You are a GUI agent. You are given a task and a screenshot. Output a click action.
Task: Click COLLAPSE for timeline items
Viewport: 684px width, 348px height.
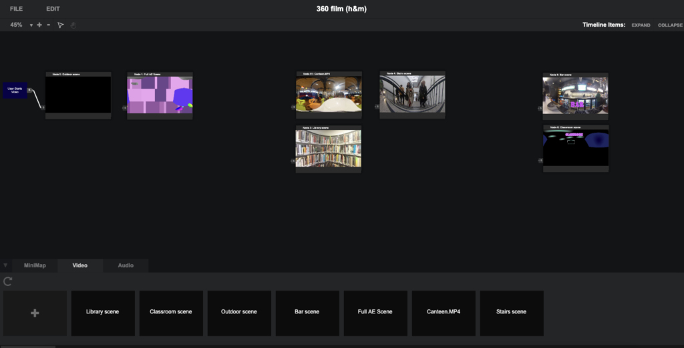(670, 25)
